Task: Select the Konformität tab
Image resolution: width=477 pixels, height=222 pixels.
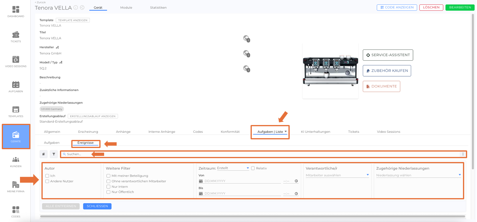Action: click(230, 132)
